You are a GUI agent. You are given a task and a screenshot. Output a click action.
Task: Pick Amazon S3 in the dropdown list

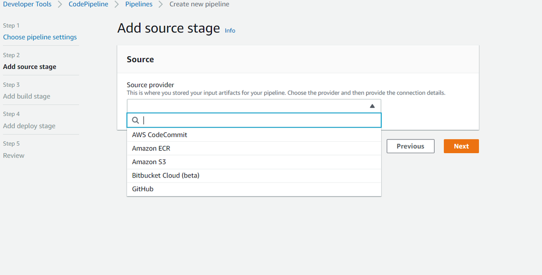[149, 162]
